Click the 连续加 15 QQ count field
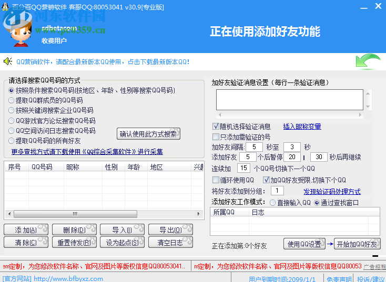Viewport: 386px width, 282px height. (243, 168)
